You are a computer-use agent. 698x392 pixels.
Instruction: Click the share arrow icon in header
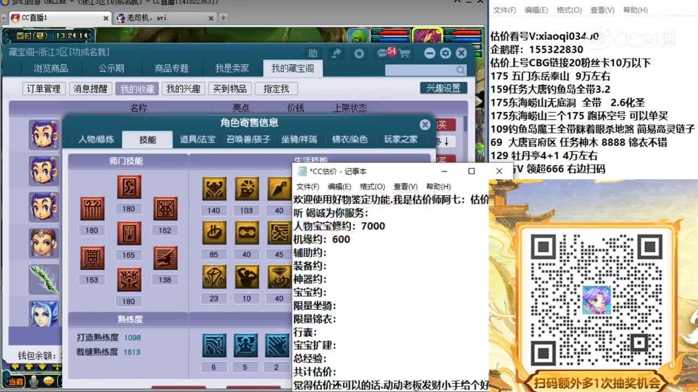(x=336, y=53)
